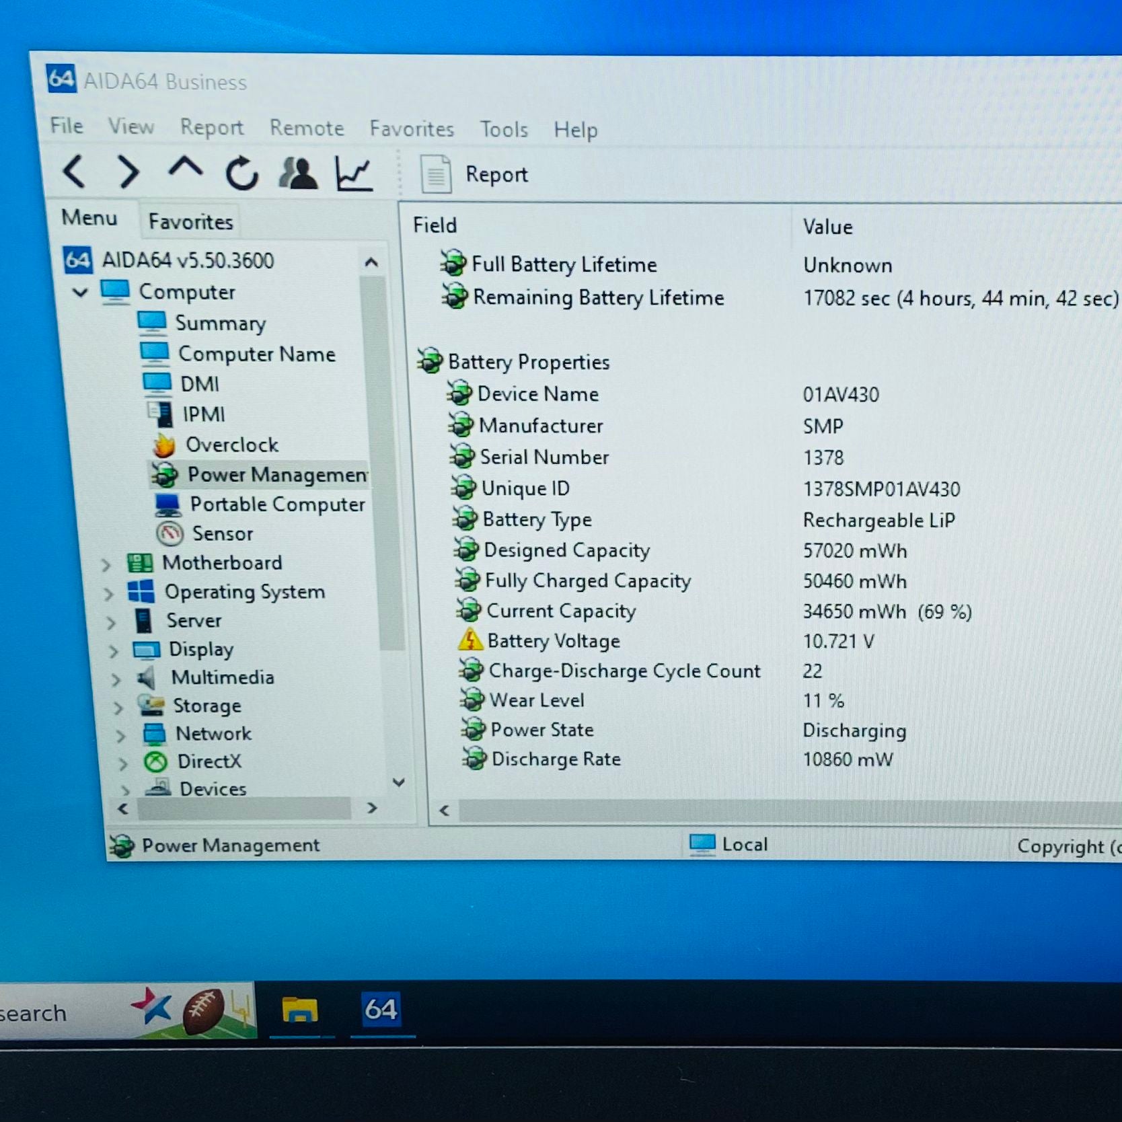
Task: Switch to the Favorites tab
Action: click(190, 221)
